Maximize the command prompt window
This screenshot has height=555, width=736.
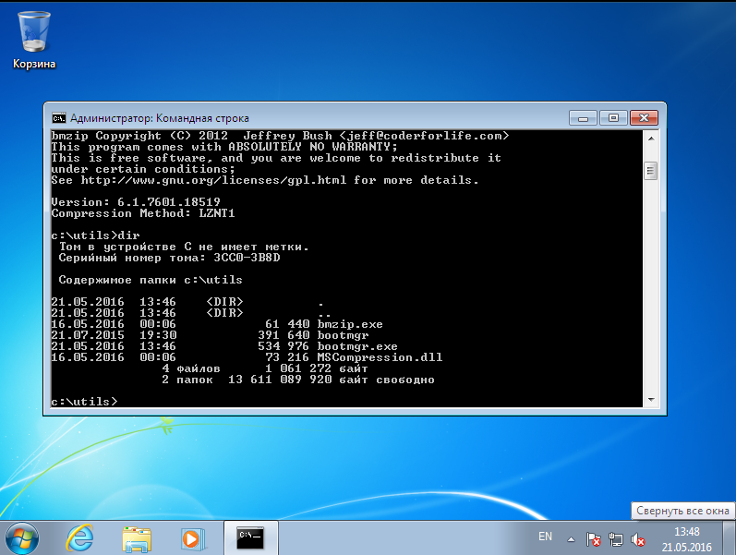click(613, 118)
